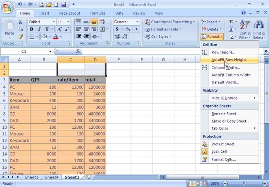Toggle Align Text Left

click(x=78, y=29)
